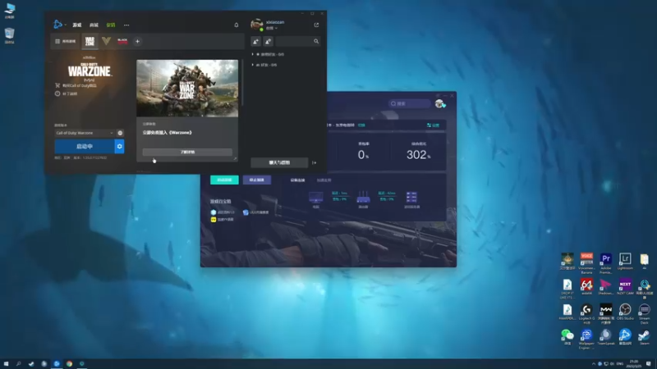Click the xixiaozan profile avatar

pos(256,25)
